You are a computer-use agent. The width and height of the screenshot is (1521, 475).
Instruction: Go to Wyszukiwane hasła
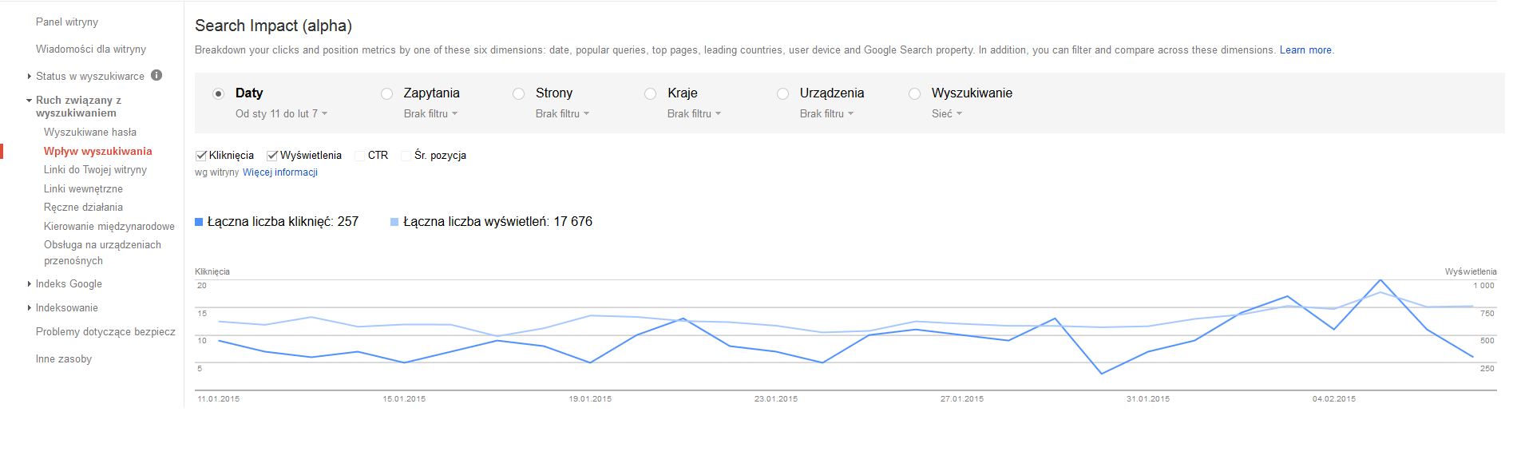click(x=90, y=133)
